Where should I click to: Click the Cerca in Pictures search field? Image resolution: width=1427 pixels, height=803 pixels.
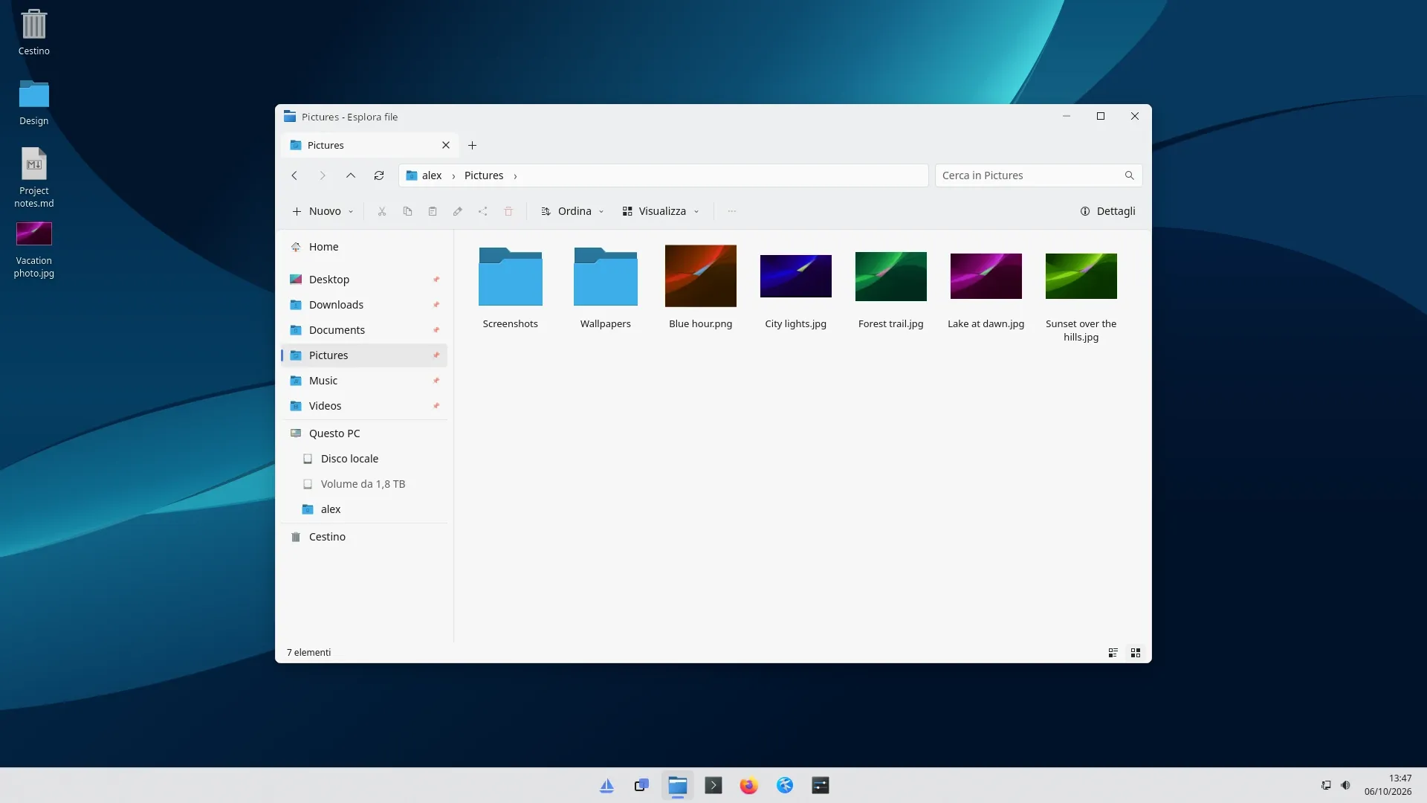(x=1038, y=175)
